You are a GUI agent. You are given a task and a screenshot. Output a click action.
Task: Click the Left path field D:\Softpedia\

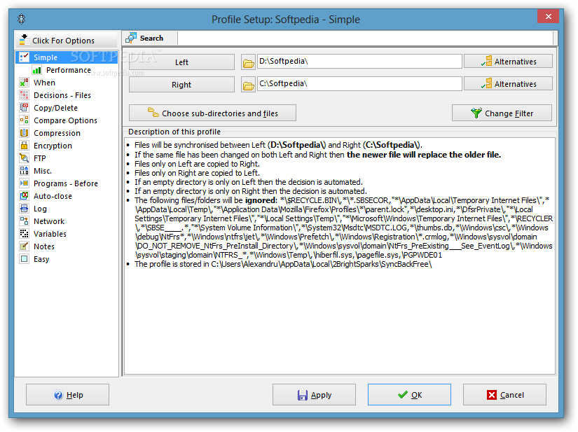pyautogui.click(x=359, y=61)
